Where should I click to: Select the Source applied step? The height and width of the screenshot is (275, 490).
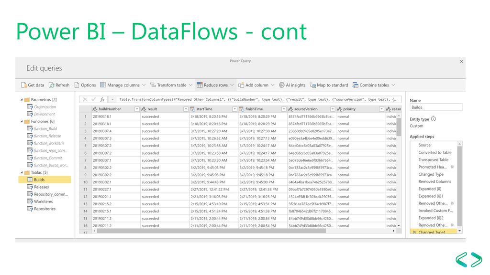click(x=424, y=145)
